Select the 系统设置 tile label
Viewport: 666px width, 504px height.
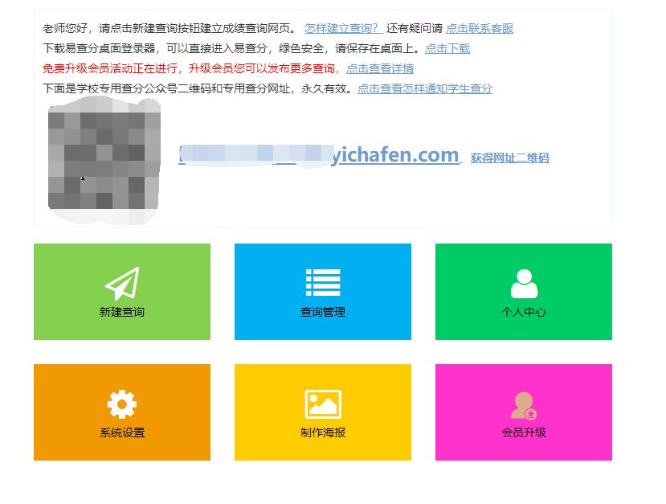click(122, 432)
